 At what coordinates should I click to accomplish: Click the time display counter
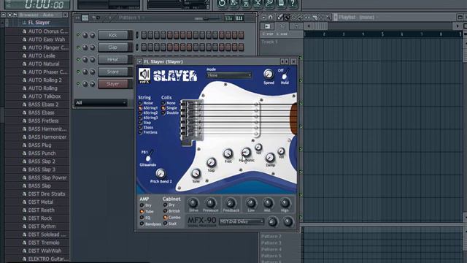(x=44, y=4)
